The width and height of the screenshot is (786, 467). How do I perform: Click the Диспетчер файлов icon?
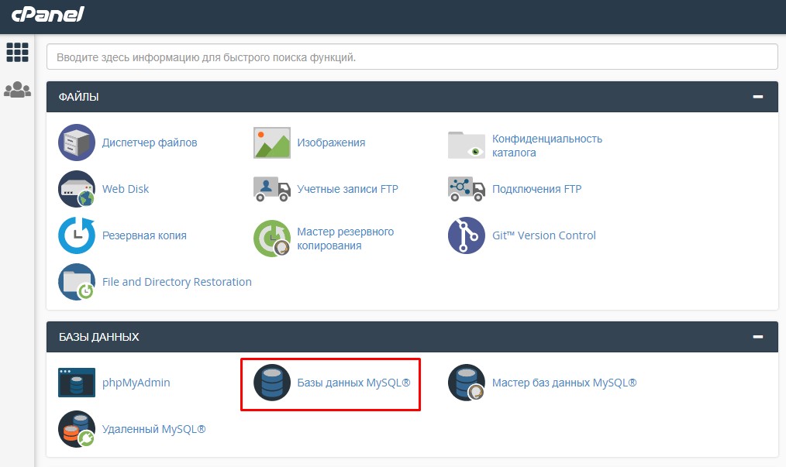pyautogui.click(x=77, y=143)
